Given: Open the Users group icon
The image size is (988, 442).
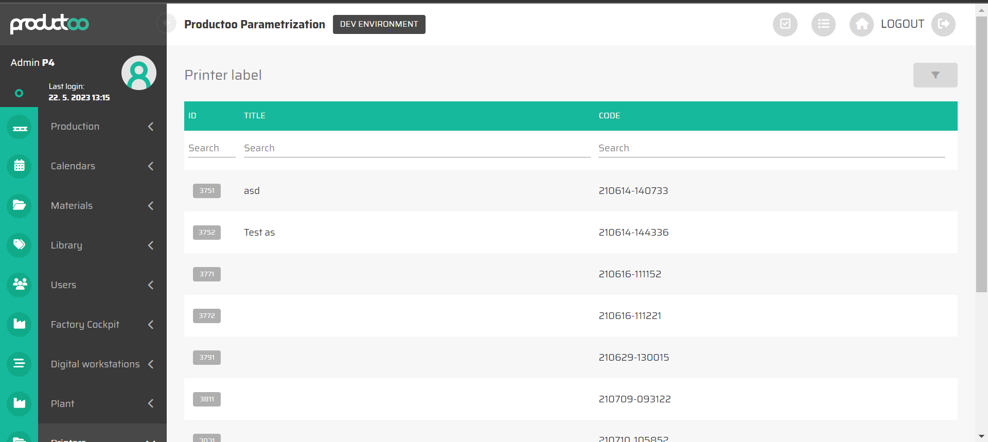Looking at the screenshot, I should (x=20, y=285).
